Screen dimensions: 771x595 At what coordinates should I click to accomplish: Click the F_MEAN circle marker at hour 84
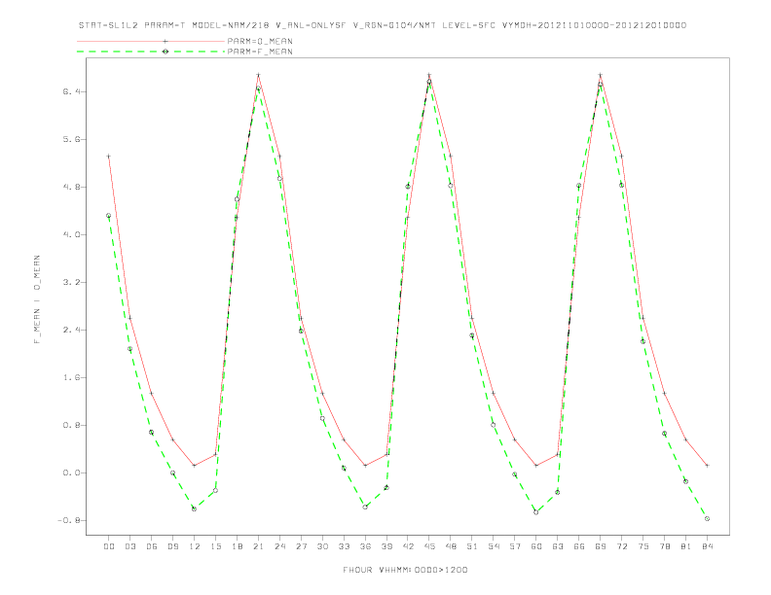(707, 519)
